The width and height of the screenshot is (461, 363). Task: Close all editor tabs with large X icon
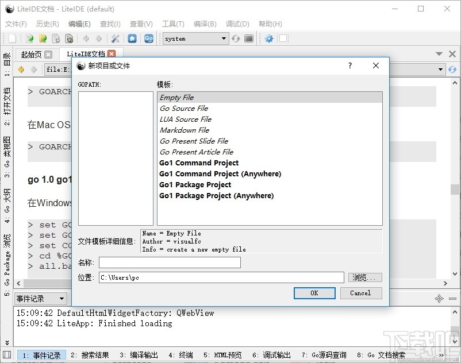pyautogui.click(x=452, y=54)
